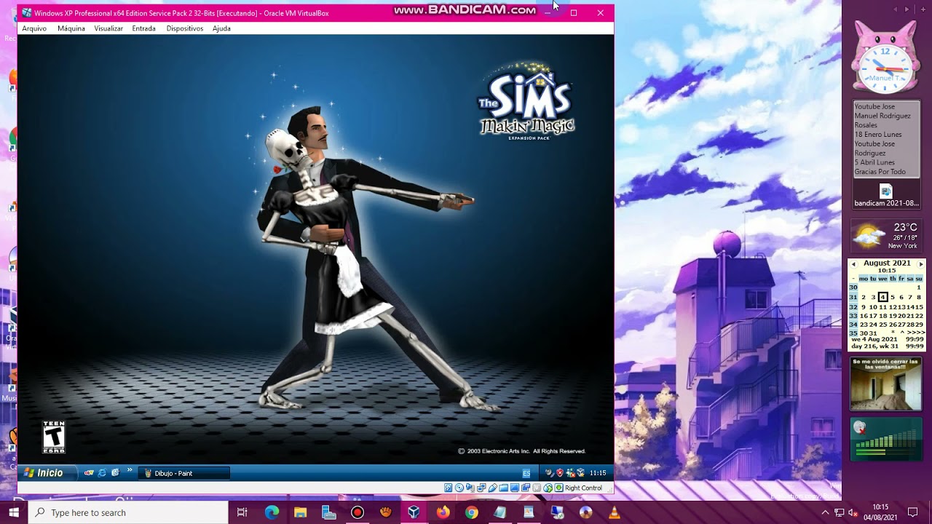Image resolution: width=932 pixels, height=524 pixels.
Task: Click the XP taskbar clock 11:15
Action: point(598,473)
